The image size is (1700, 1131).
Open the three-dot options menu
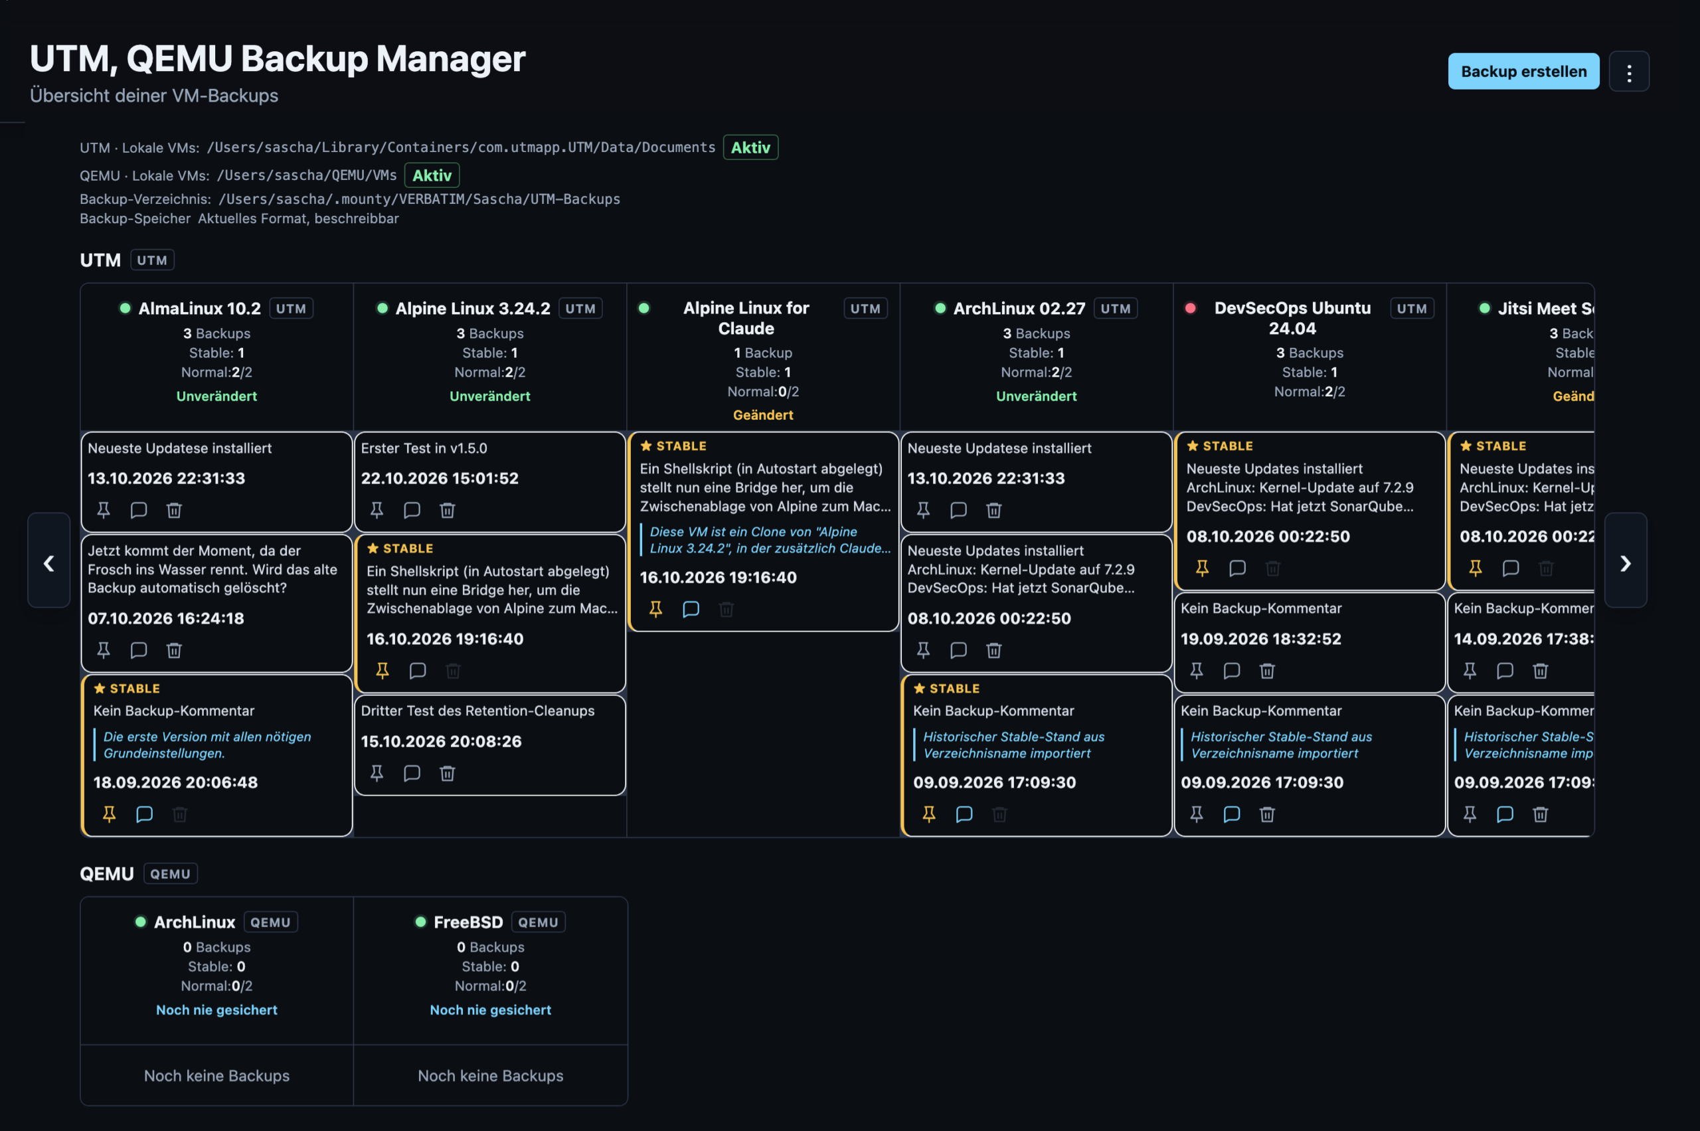[x=1628, y=72]
